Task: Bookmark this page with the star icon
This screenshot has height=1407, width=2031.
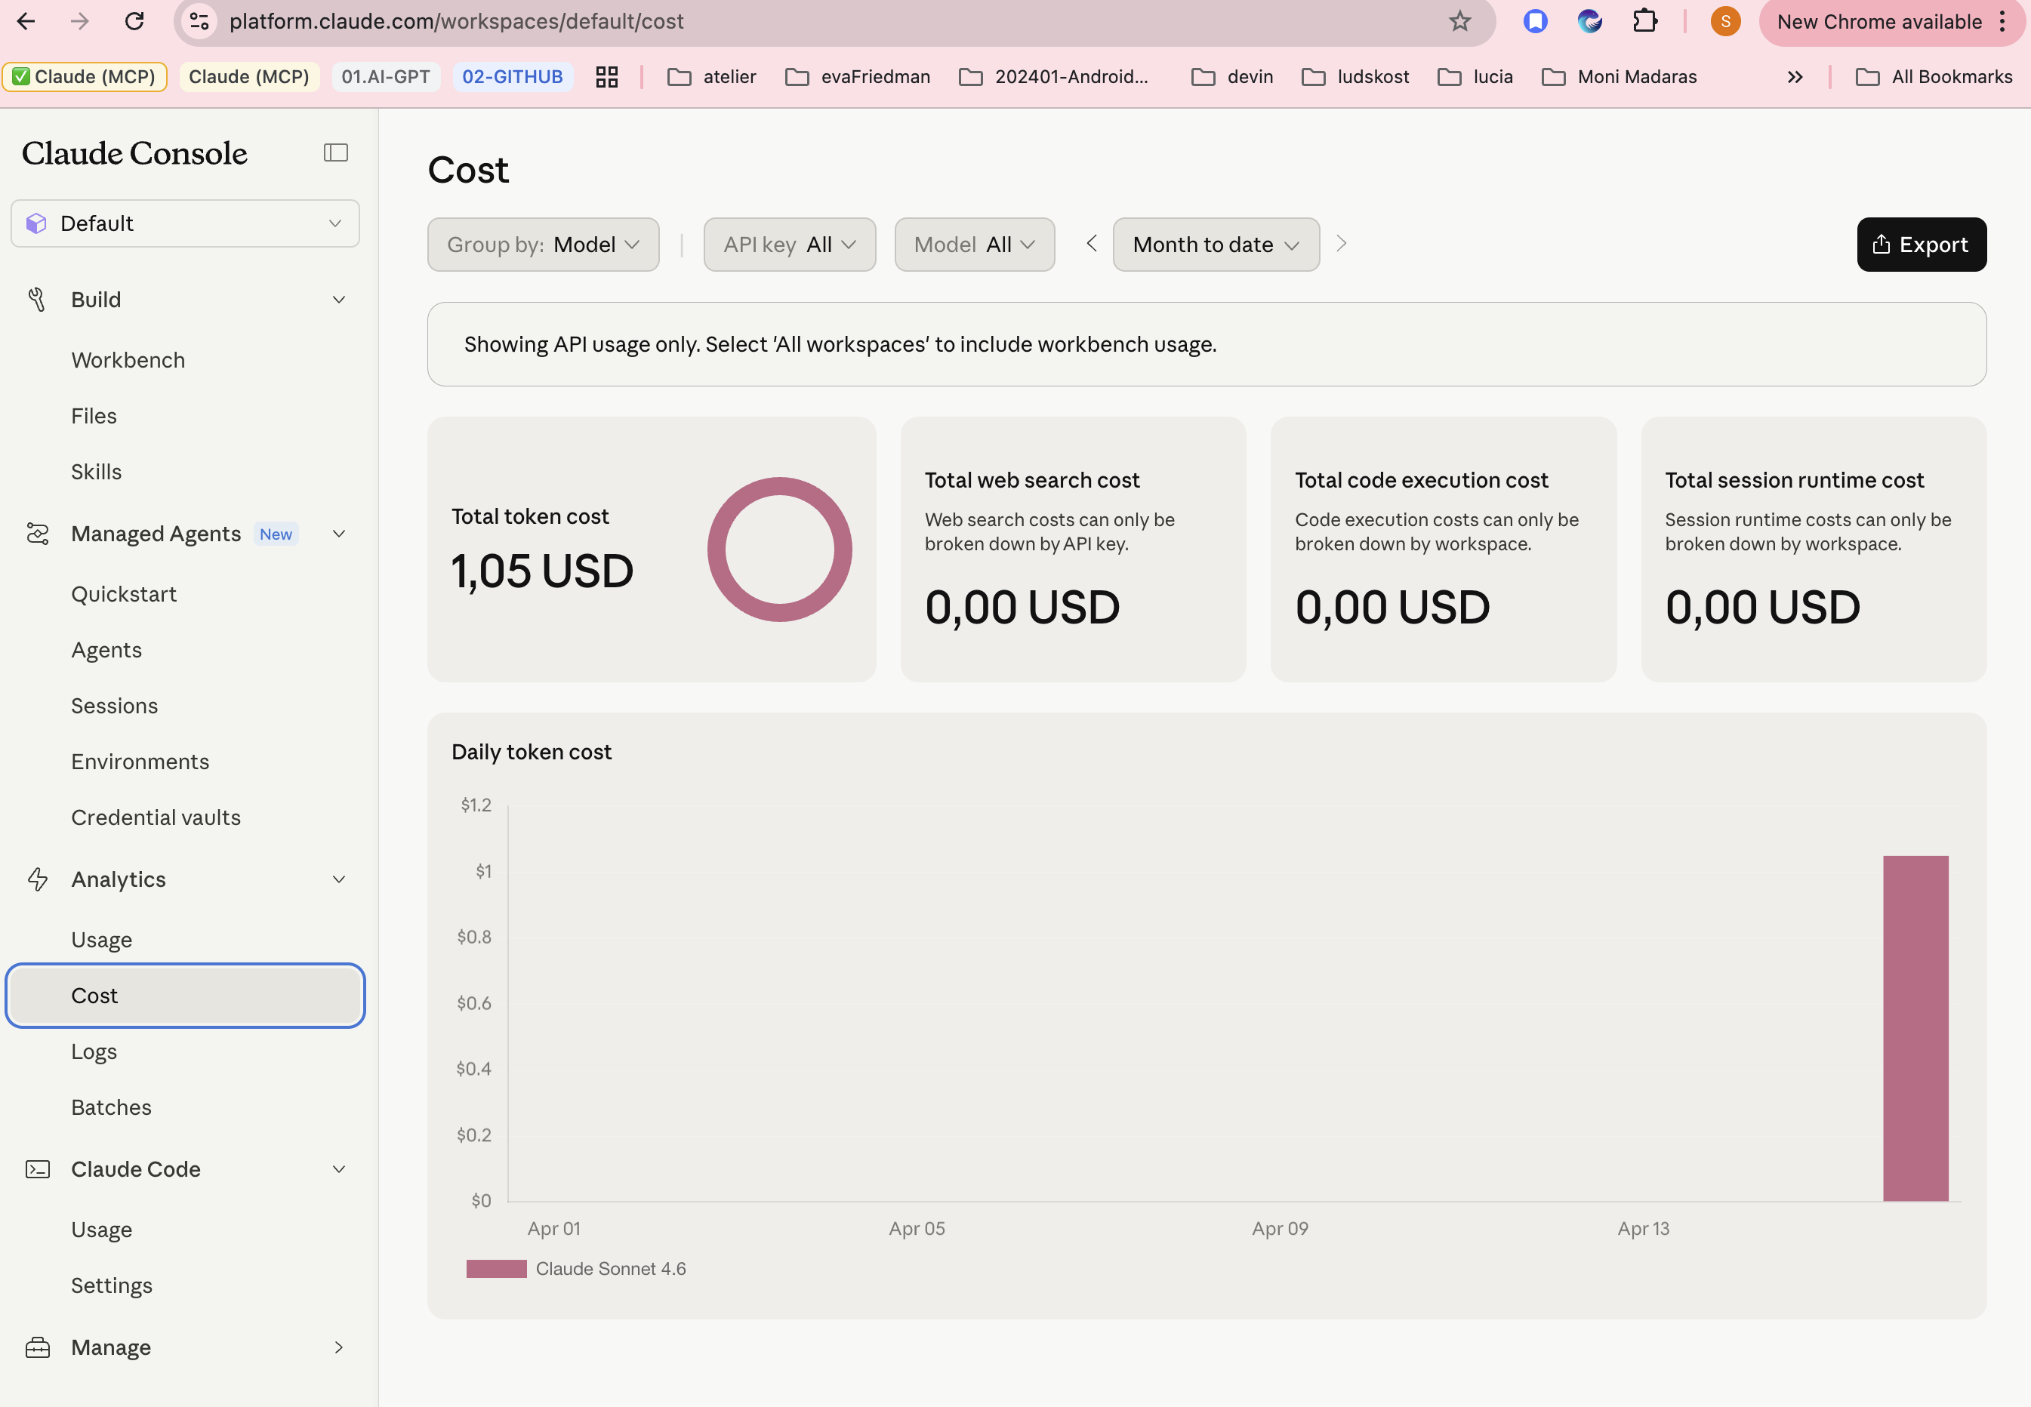Action: pos(1460,21)
